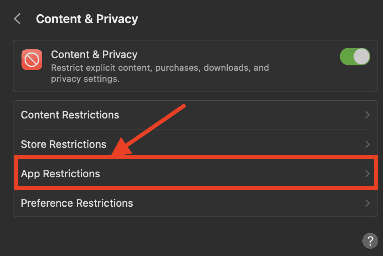This screenshot has width=383, height=256.
Task: Open the App Restrictions label
Action: 61,174
